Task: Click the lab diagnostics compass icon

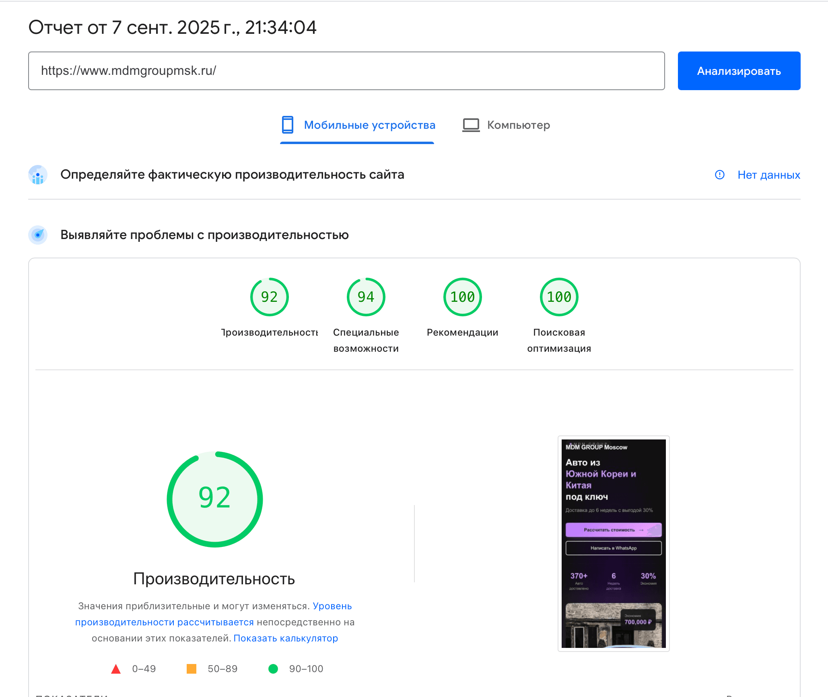Action: 38,235
